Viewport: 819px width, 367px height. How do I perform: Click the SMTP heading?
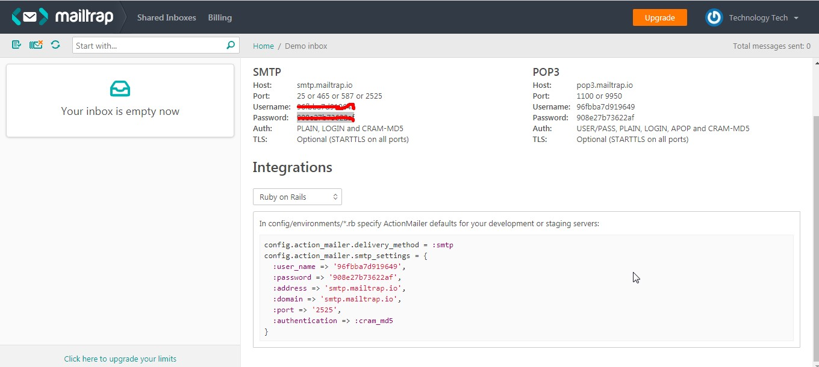(x=267, y=72)
